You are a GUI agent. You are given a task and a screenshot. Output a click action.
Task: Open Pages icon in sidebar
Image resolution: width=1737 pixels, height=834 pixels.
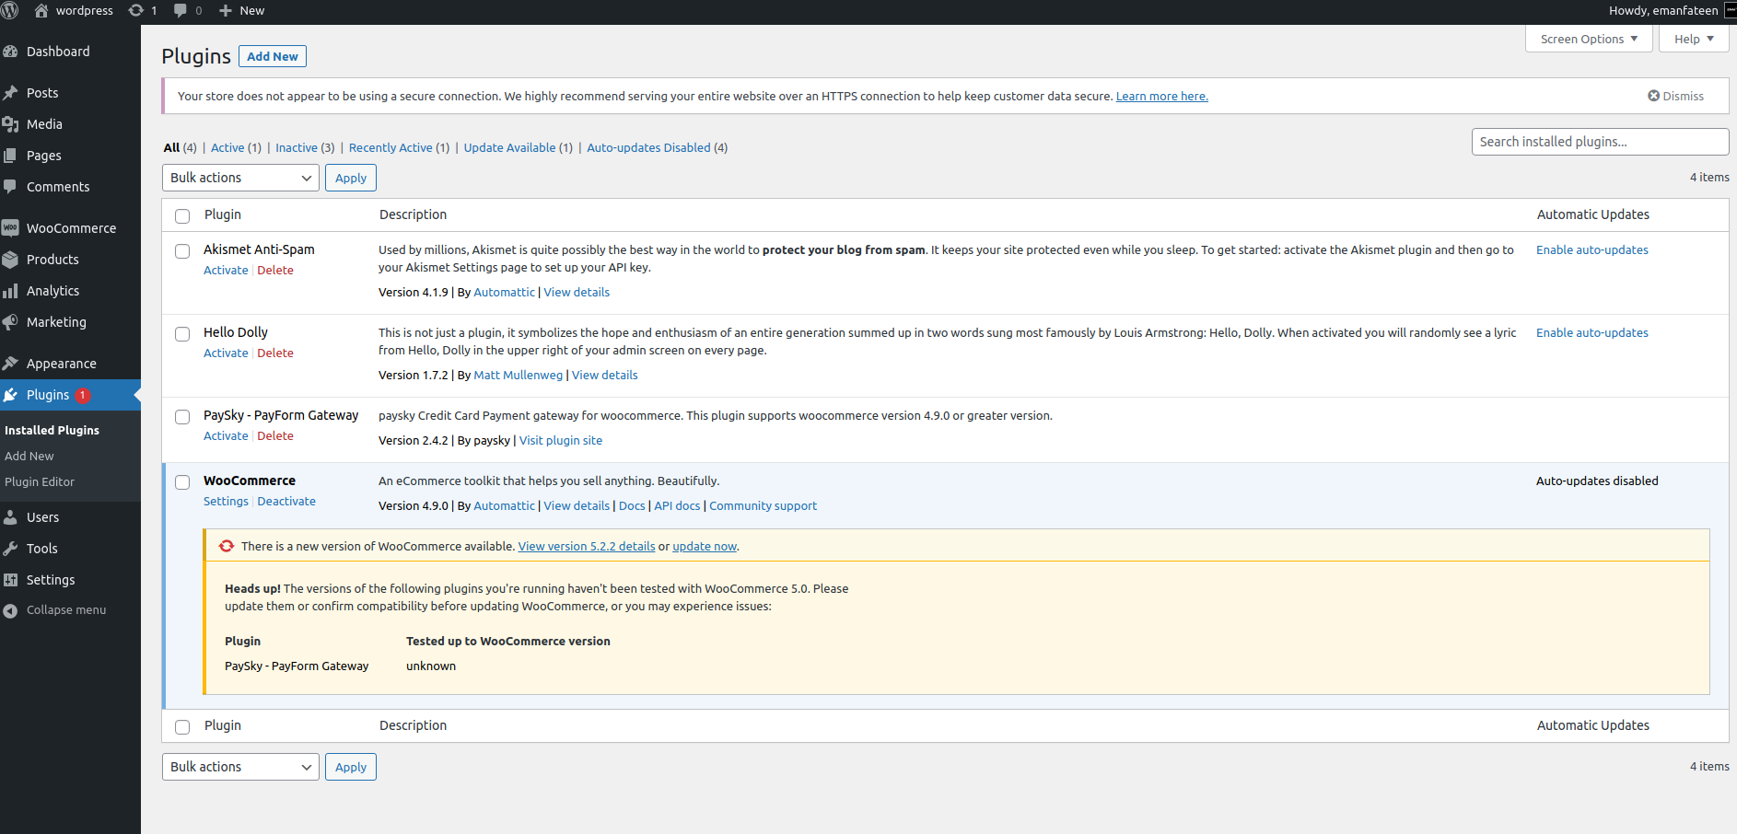tap(11, 156)
